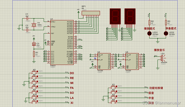Viewport: 185px width, 107px height.
Task: Click capacitor C2 symbol
Action: 27,30
